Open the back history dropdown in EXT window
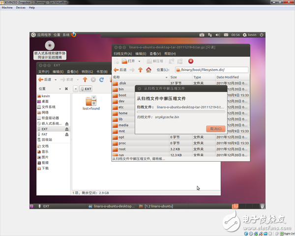 click(x=55, y=80)
